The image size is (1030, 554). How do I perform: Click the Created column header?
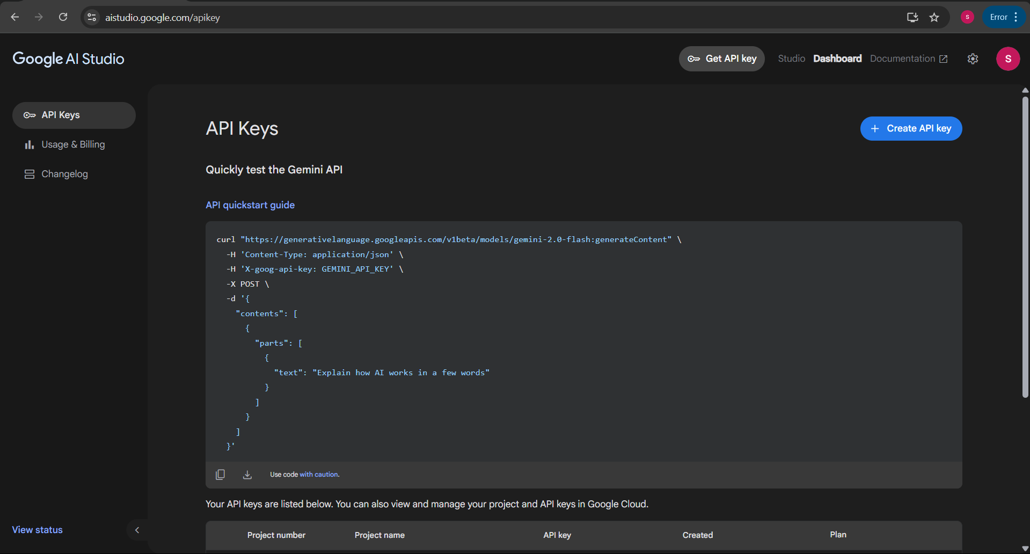coord(698,535)
